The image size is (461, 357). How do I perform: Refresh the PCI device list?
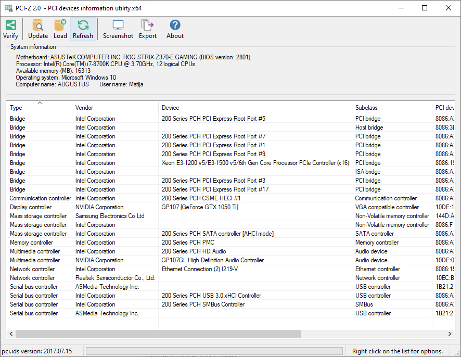pos(83,29)
